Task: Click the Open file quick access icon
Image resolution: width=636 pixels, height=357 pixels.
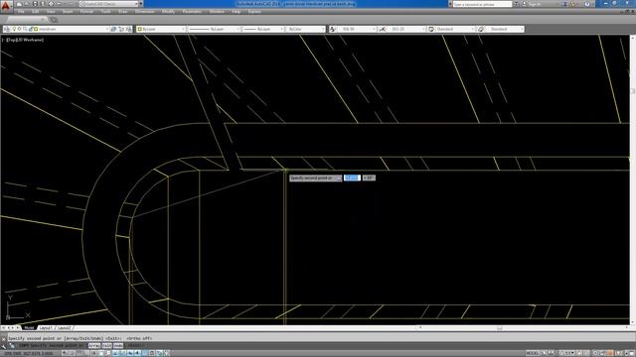Action: click(x=27, y=4)
